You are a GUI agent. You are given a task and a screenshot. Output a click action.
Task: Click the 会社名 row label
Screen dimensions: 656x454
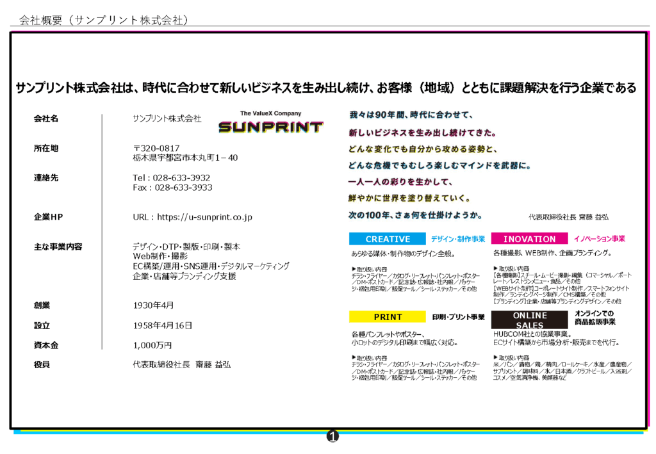coord(46,118)
